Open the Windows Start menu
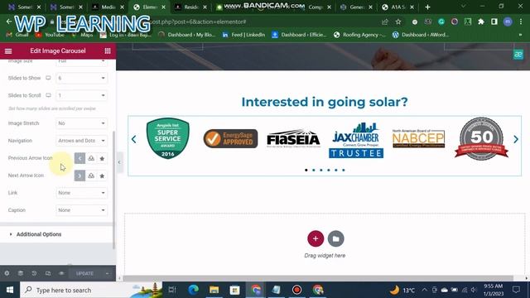Screen dimensions: 530x298 click(x=10, y=290)
